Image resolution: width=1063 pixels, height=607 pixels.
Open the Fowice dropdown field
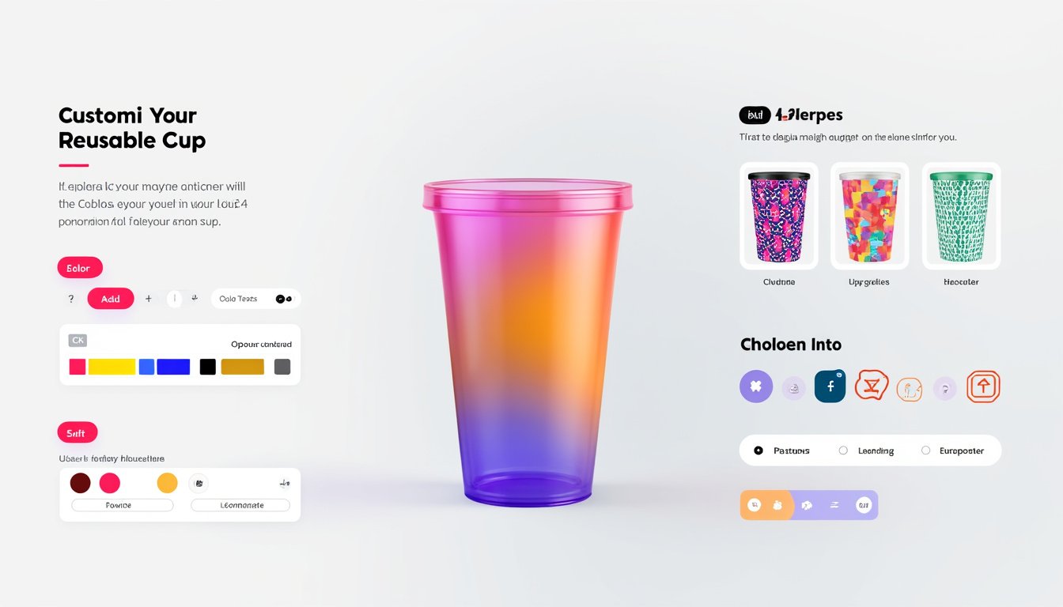(x=123, y=505)
